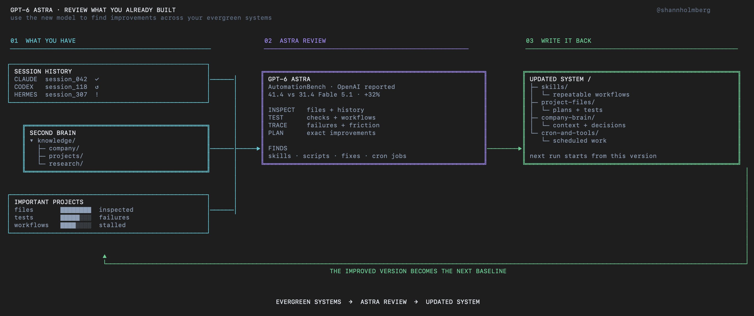Click the '01 WHAT YOU HAVE' section header
This screenshot has height=316, width=754.
click(x=43, y=41)
